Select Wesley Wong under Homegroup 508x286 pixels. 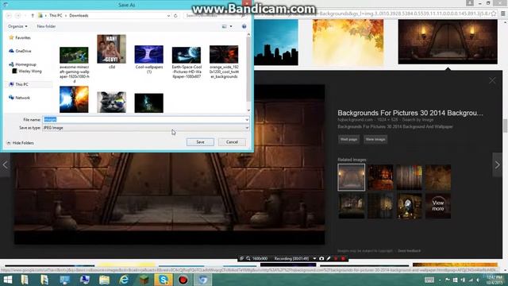27,71
